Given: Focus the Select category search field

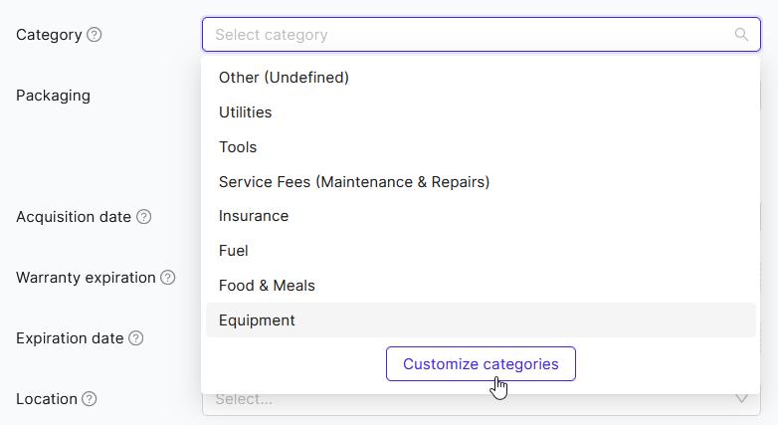Looking at the screenshot, I should [x=481, y=34].
